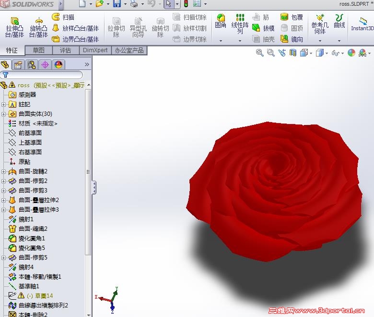The height and width of the screenshot is (317, 374).
Task: Open the DimXpertManager tab
Action: click(x=45, y=65)
